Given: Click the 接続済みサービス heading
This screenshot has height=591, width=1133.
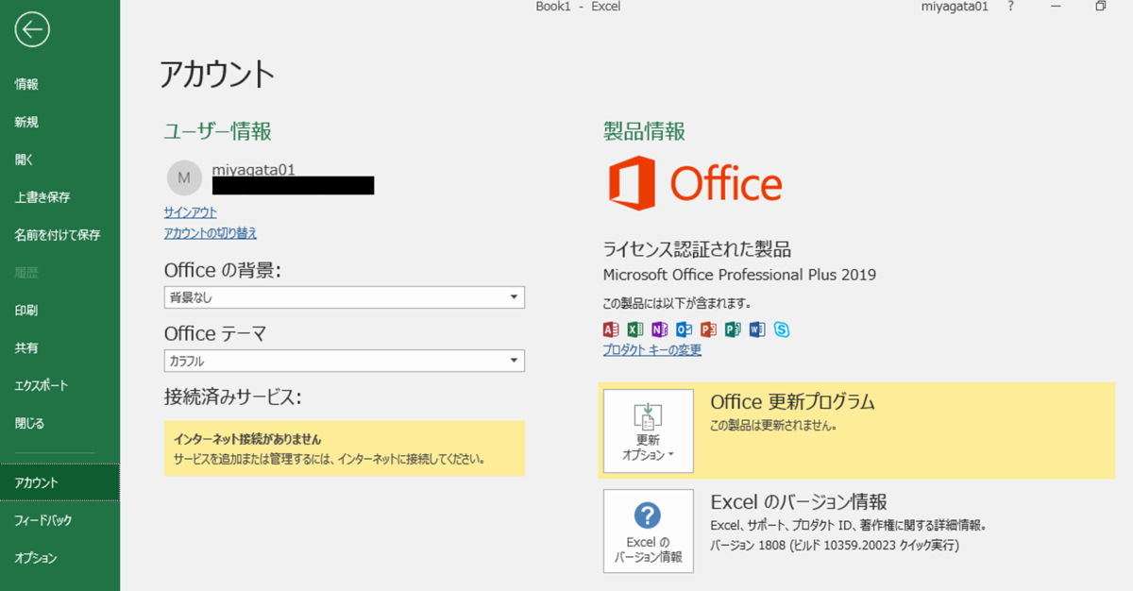Looking at the screenshot, I should pyautogui.click(x=232, y=397).
